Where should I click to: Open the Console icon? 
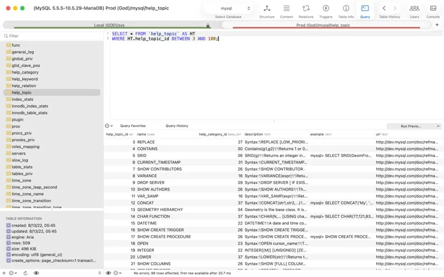click(x=433, y=8)
